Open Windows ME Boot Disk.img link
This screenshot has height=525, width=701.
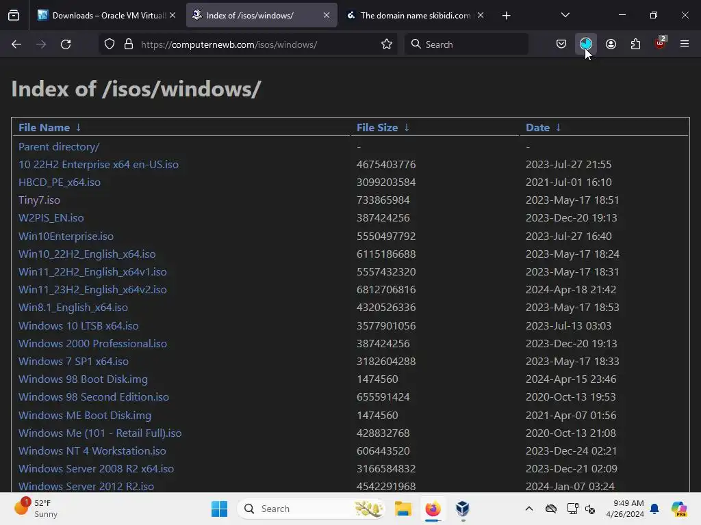click(84, 415)
